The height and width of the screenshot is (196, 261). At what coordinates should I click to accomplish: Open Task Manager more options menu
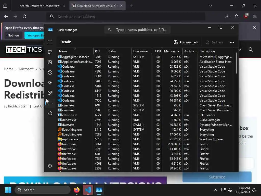tap(232, 42)
